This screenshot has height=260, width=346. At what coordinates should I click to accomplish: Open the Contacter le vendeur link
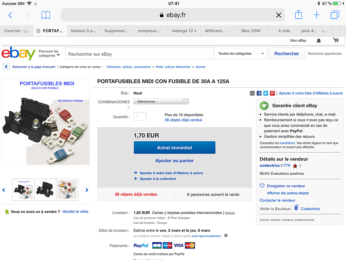point(277,200)
